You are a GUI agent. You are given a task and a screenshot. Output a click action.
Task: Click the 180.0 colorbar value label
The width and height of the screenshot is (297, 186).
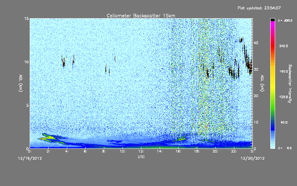[284, 71]
